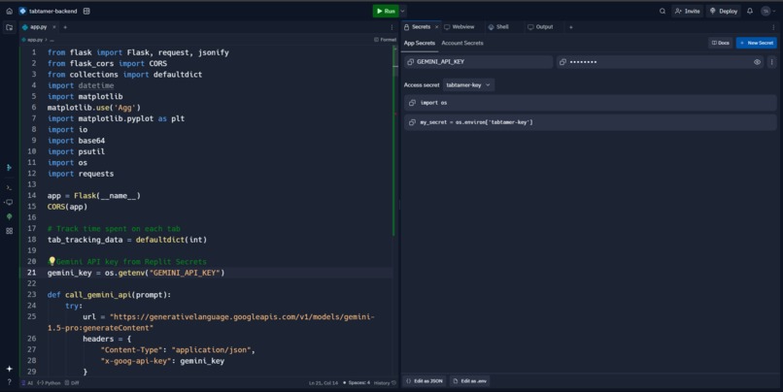
Task: Click the masked secret value field
Action: click(x=660, y=62)
